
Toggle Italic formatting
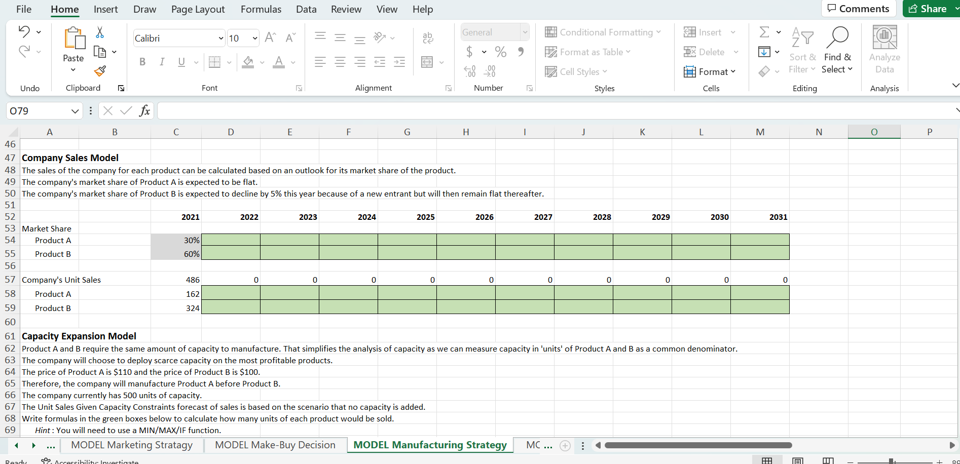tap(162, 62)
